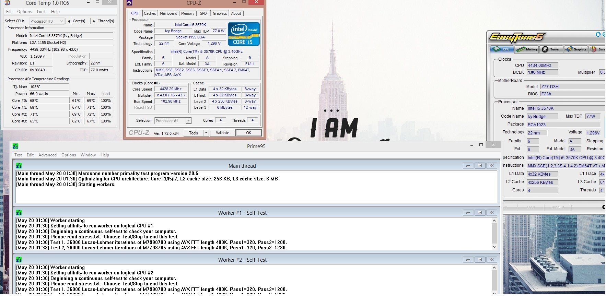This screenshot has height=296, width=606.
Task: Click the Main thread sub-window icon
Action: [x=19, y=166]
